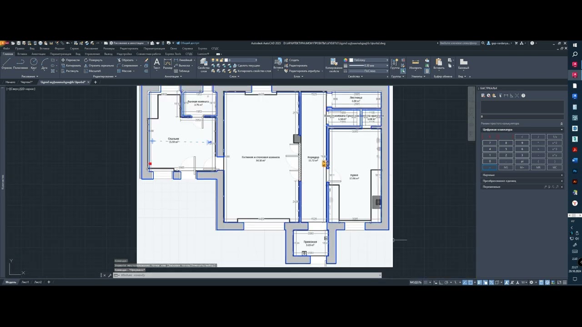
Task: Open the Файл menu
Action: click(x=6, y=48)
